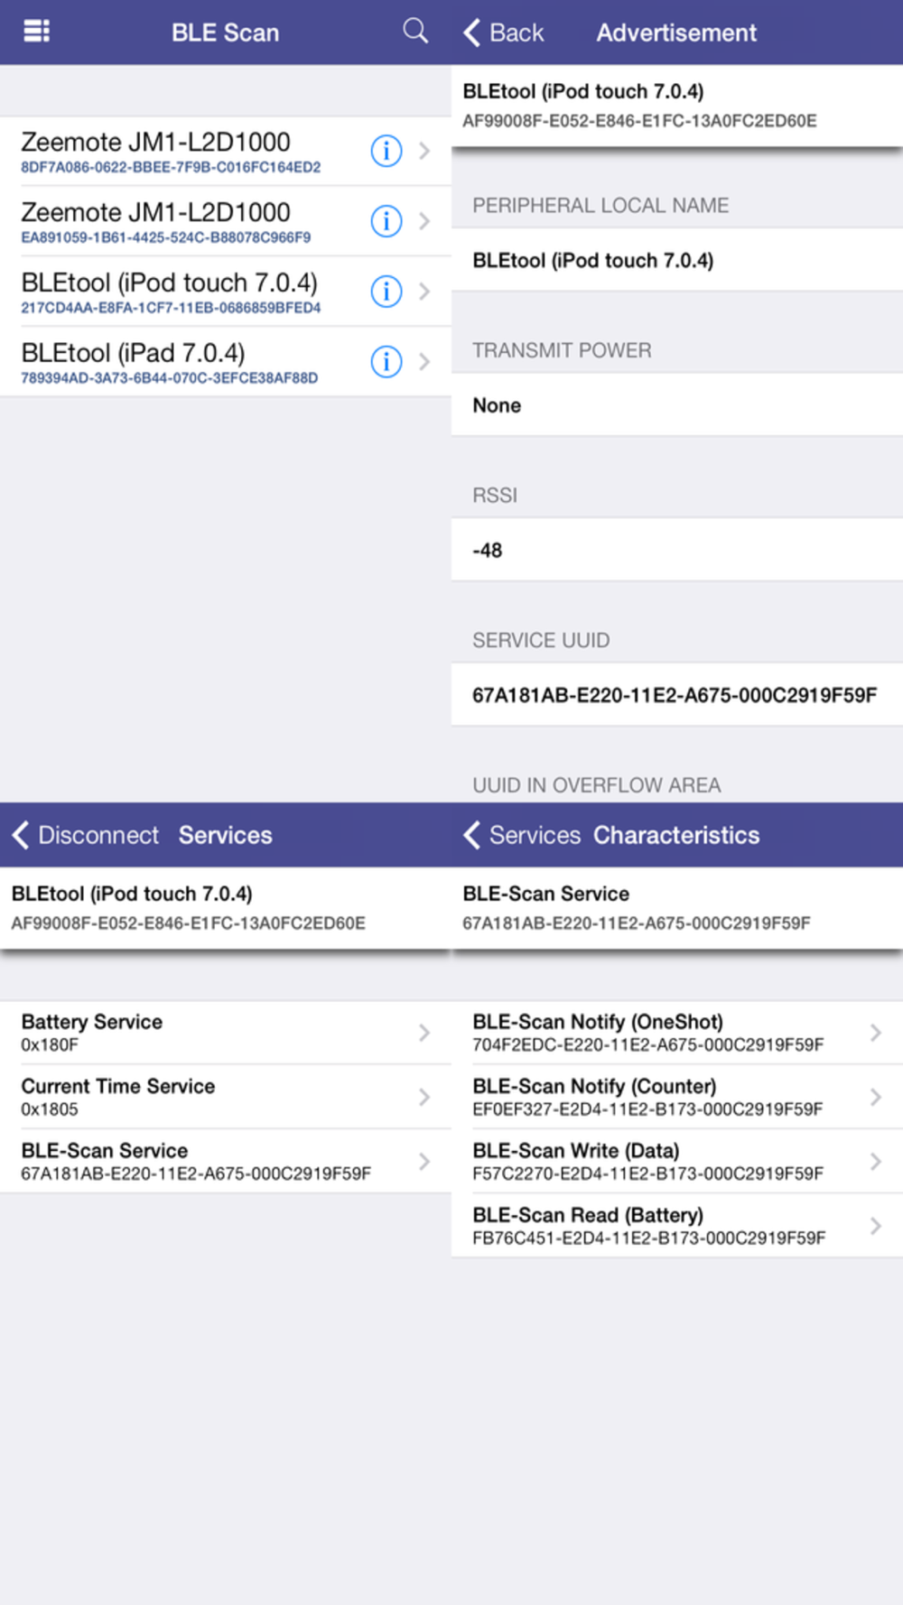903x1605 pixels.
Task: Tap the Advertisement header device name
Action: pyautogui.click(x=583, y=91)
